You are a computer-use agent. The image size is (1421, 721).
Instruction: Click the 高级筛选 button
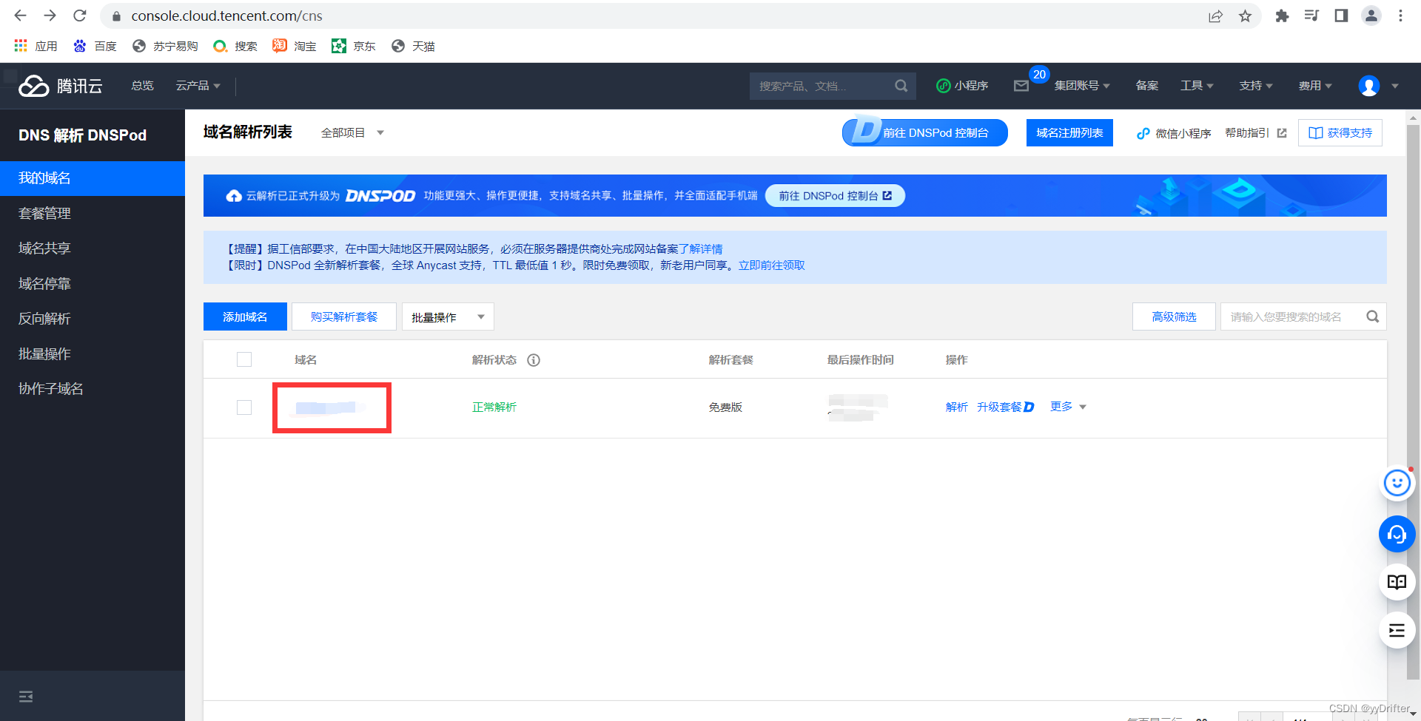(x=1174, y=317)
